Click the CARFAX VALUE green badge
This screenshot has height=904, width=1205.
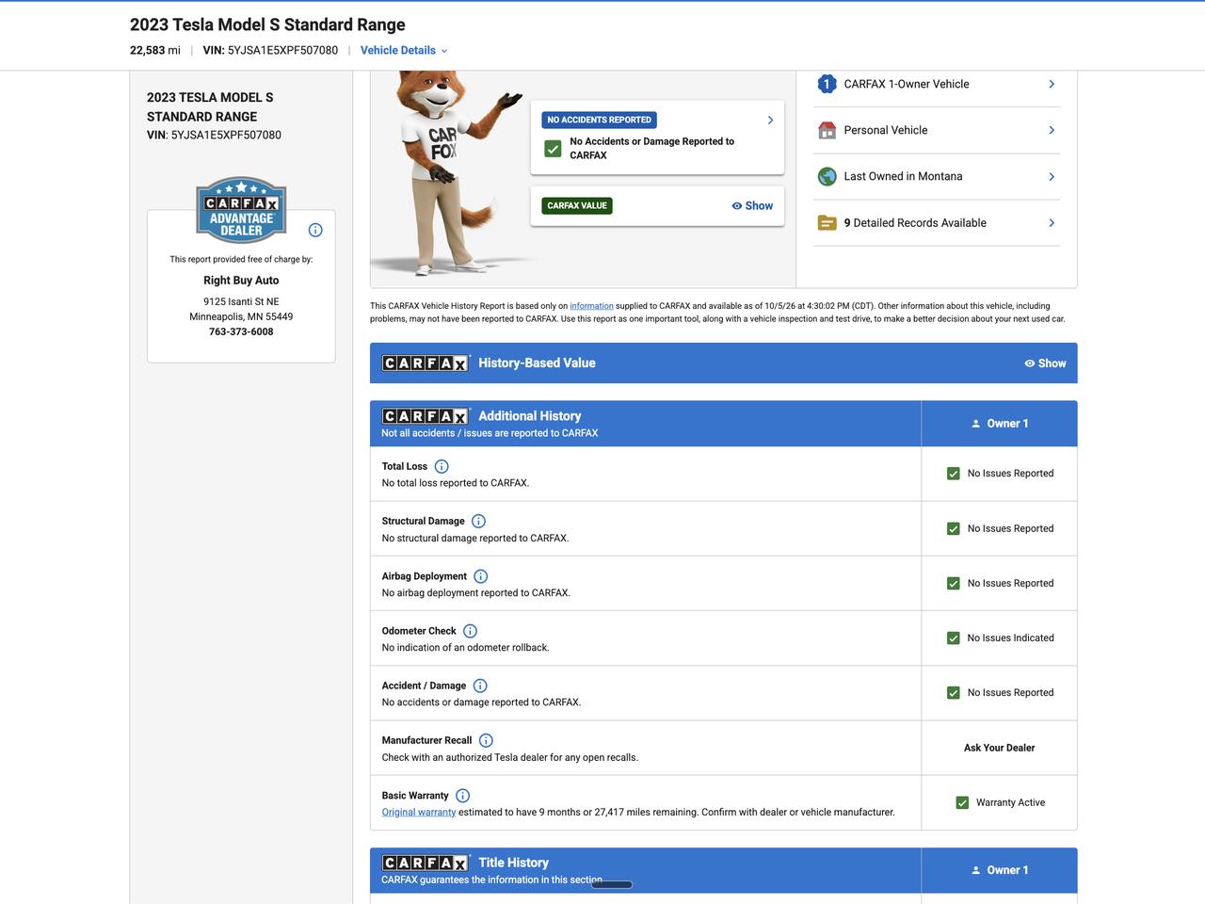click(x=577, y=205)
